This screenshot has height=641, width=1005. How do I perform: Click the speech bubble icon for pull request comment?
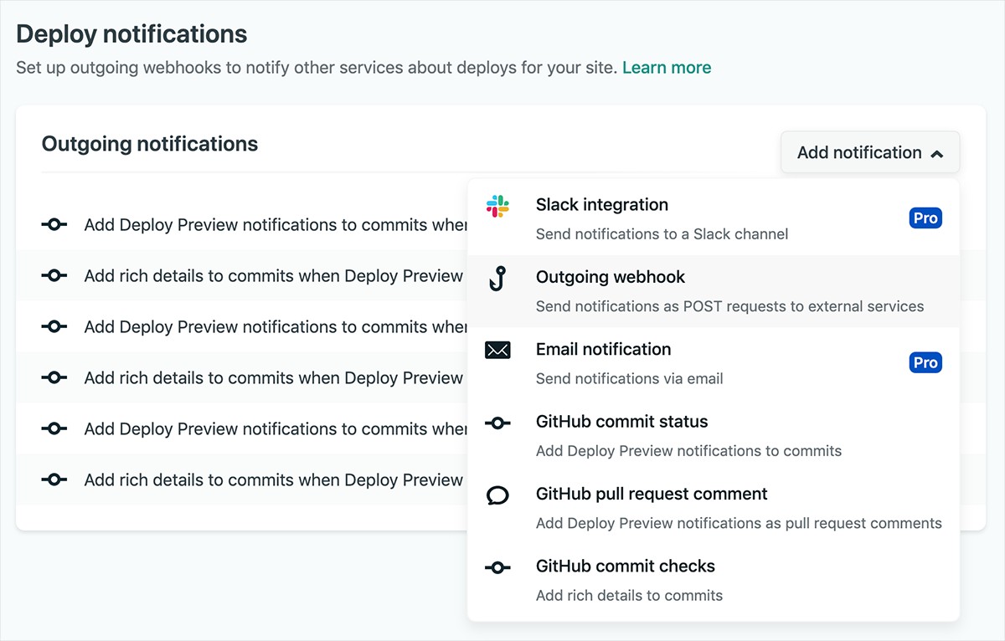pyautogui.click(x=498, y=495)
